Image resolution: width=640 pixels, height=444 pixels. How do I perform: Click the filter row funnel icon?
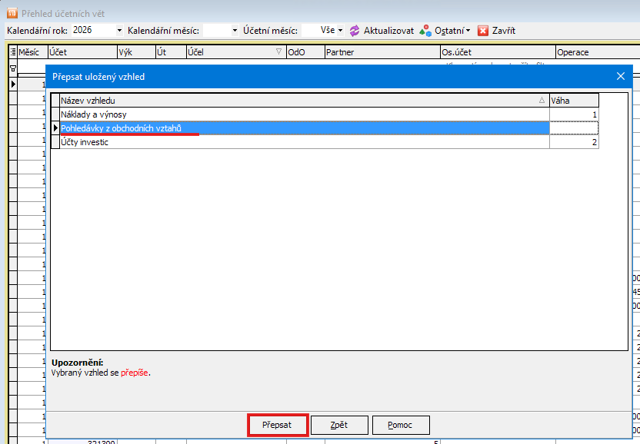coord(12,68)
